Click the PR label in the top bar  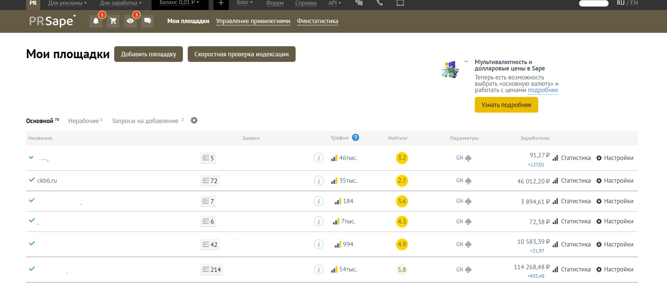33,3
